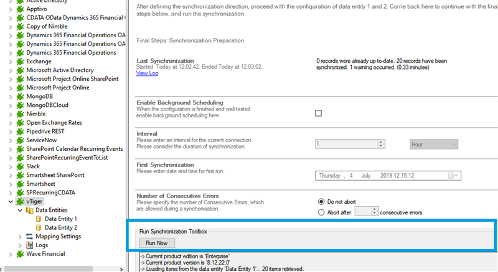The image size is (498, 272).
Task: Select the 'Do not abort' radio button
Action: coord(321,201)
